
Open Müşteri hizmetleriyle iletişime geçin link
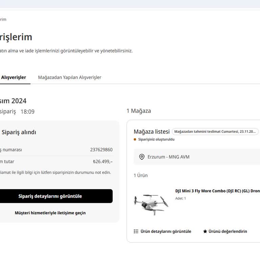pos(50,213)
